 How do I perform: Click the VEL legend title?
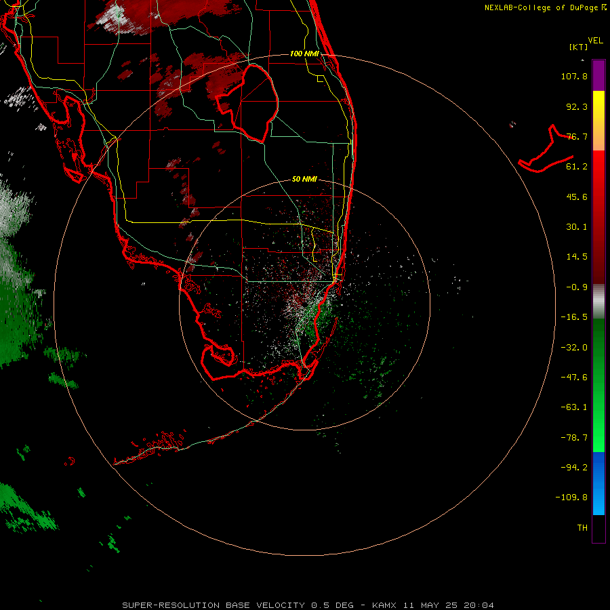(595, 41)
